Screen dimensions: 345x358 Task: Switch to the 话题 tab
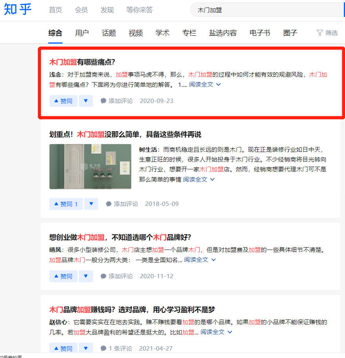click(109, 33)
